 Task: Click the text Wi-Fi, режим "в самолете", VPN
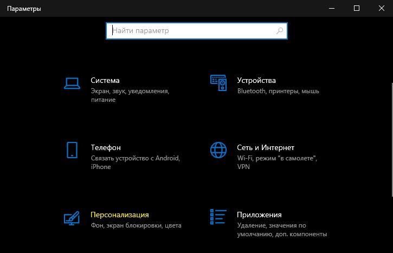point(277,163)
